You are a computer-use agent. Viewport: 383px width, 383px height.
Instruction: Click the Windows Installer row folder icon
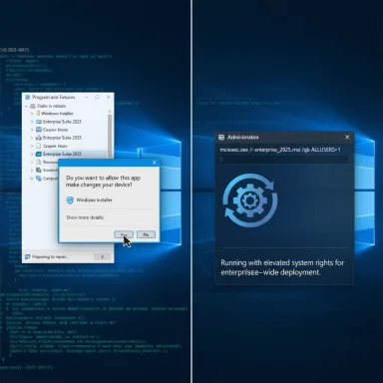coord(38,114)
